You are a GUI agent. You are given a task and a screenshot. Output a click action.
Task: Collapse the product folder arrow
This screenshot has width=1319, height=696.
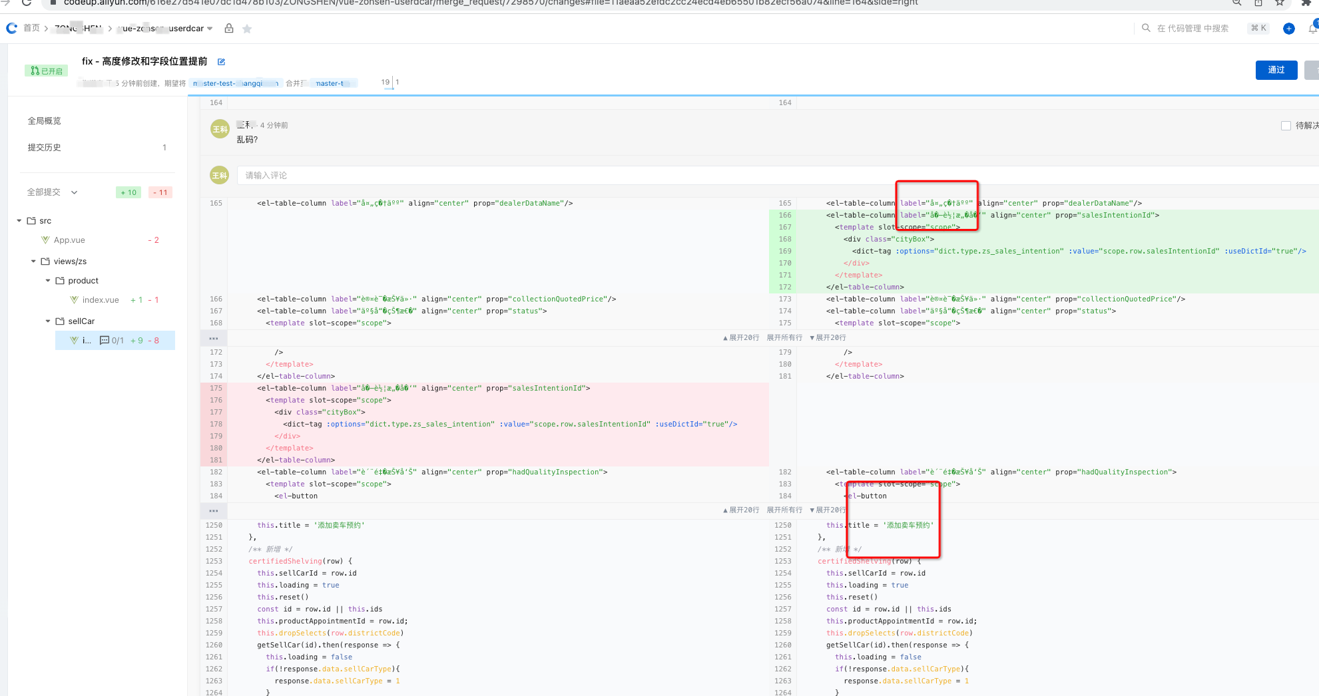[x=48, y=281]
